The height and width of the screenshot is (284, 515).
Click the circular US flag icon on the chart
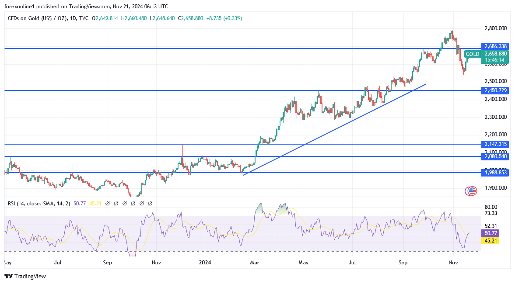[x=471, y=190]
